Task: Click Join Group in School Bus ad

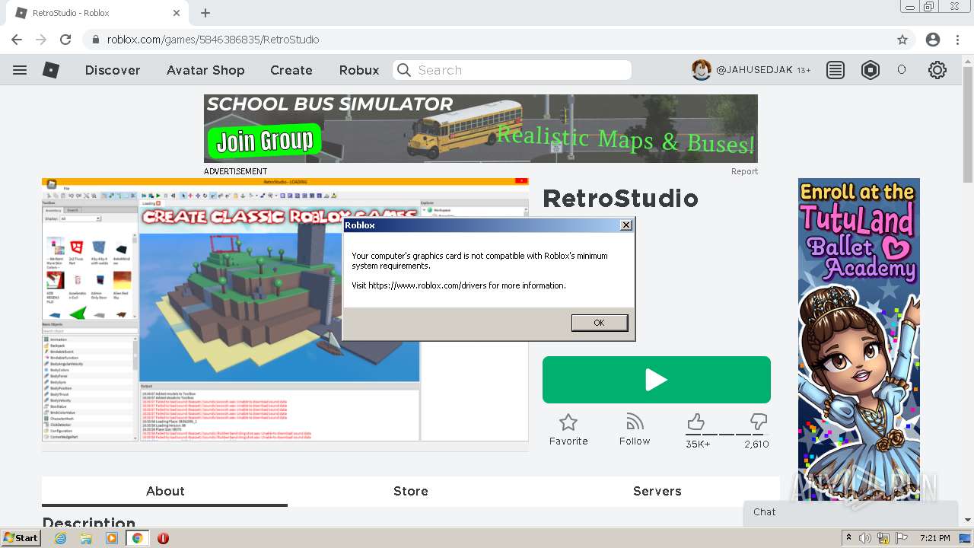Action: click(264, 140)
